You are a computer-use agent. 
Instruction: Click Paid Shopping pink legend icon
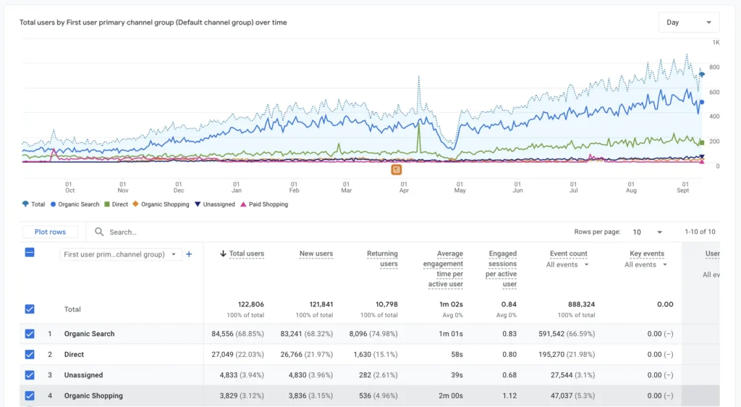pos(243,204)
